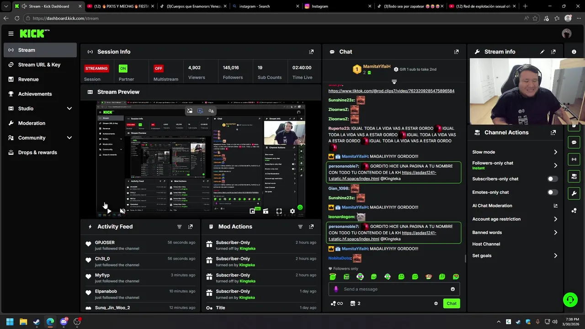Switch to the Instagram browser tab
Image resolution: width=585 pixels, height=329 pixels.
pyautogui.click(x=338, y=6)
